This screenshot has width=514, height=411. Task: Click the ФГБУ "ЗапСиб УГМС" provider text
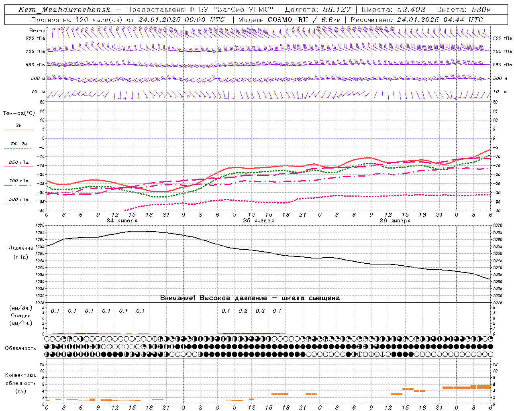[x=231, y=10]
